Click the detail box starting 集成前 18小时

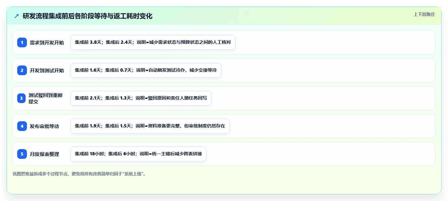click(x=138, y=154)
